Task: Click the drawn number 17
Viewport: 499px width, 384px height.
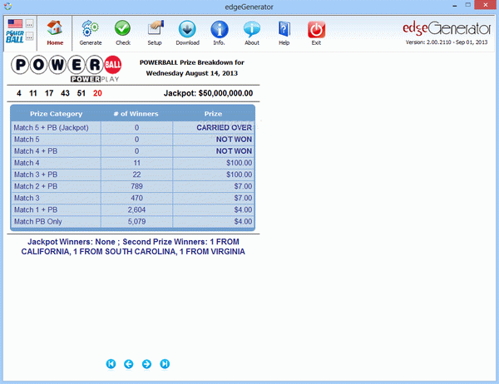Action: tap(49, 93)
